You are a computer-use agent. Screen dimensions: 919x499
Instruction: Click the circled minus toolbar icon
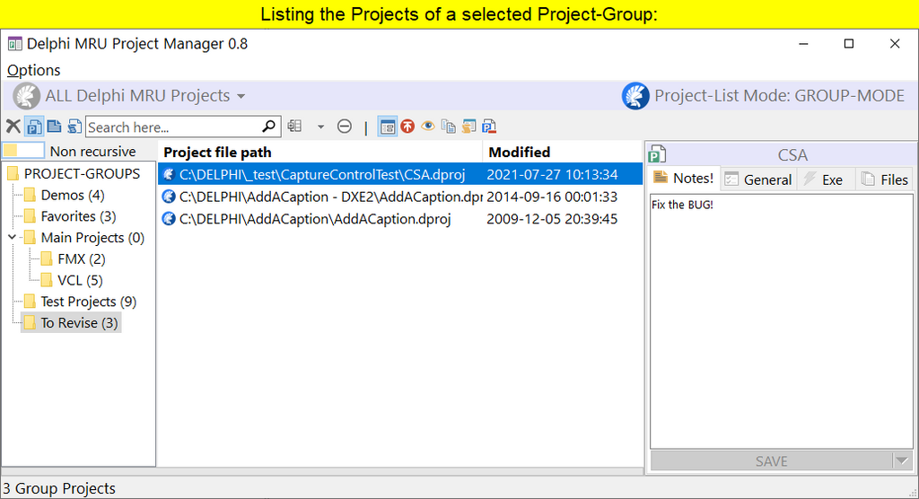point(345,127)
